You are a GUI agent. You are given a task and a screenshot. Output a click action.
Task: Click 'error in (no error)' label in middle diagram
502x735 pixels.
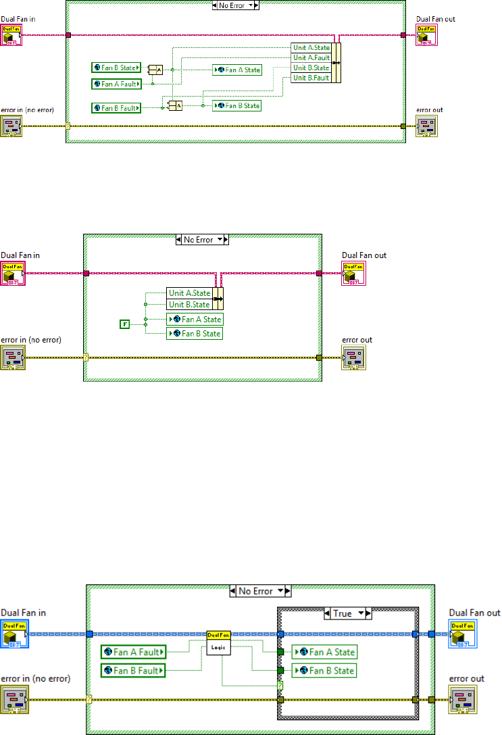tap(31, 340)
